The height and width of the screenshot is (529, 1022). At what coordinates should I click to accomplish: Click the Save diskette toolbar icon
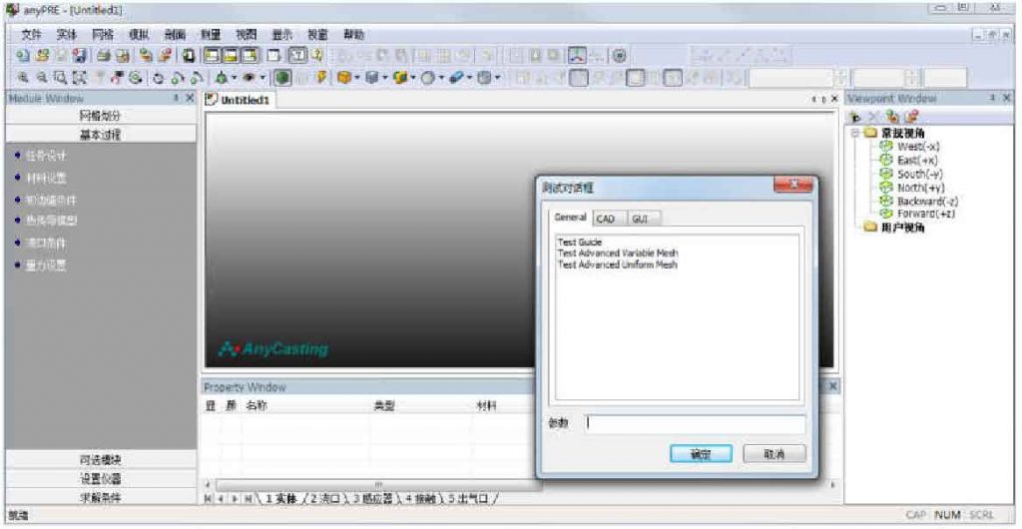[80, 55]
